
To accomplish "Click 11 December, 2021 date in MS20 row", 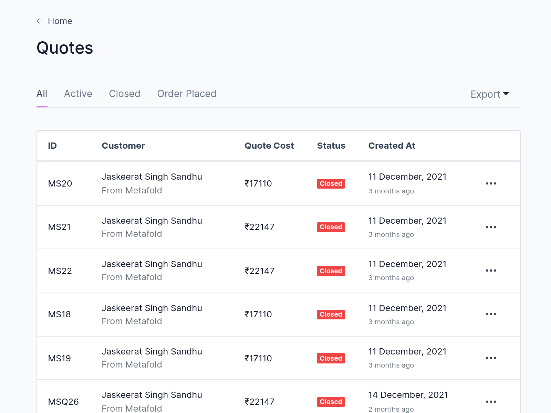I will coord(407,177).
